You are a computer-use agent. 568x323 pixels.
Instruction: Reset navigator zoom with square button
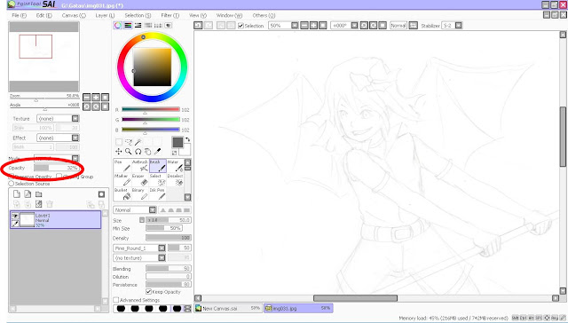[x=105, y=97]
